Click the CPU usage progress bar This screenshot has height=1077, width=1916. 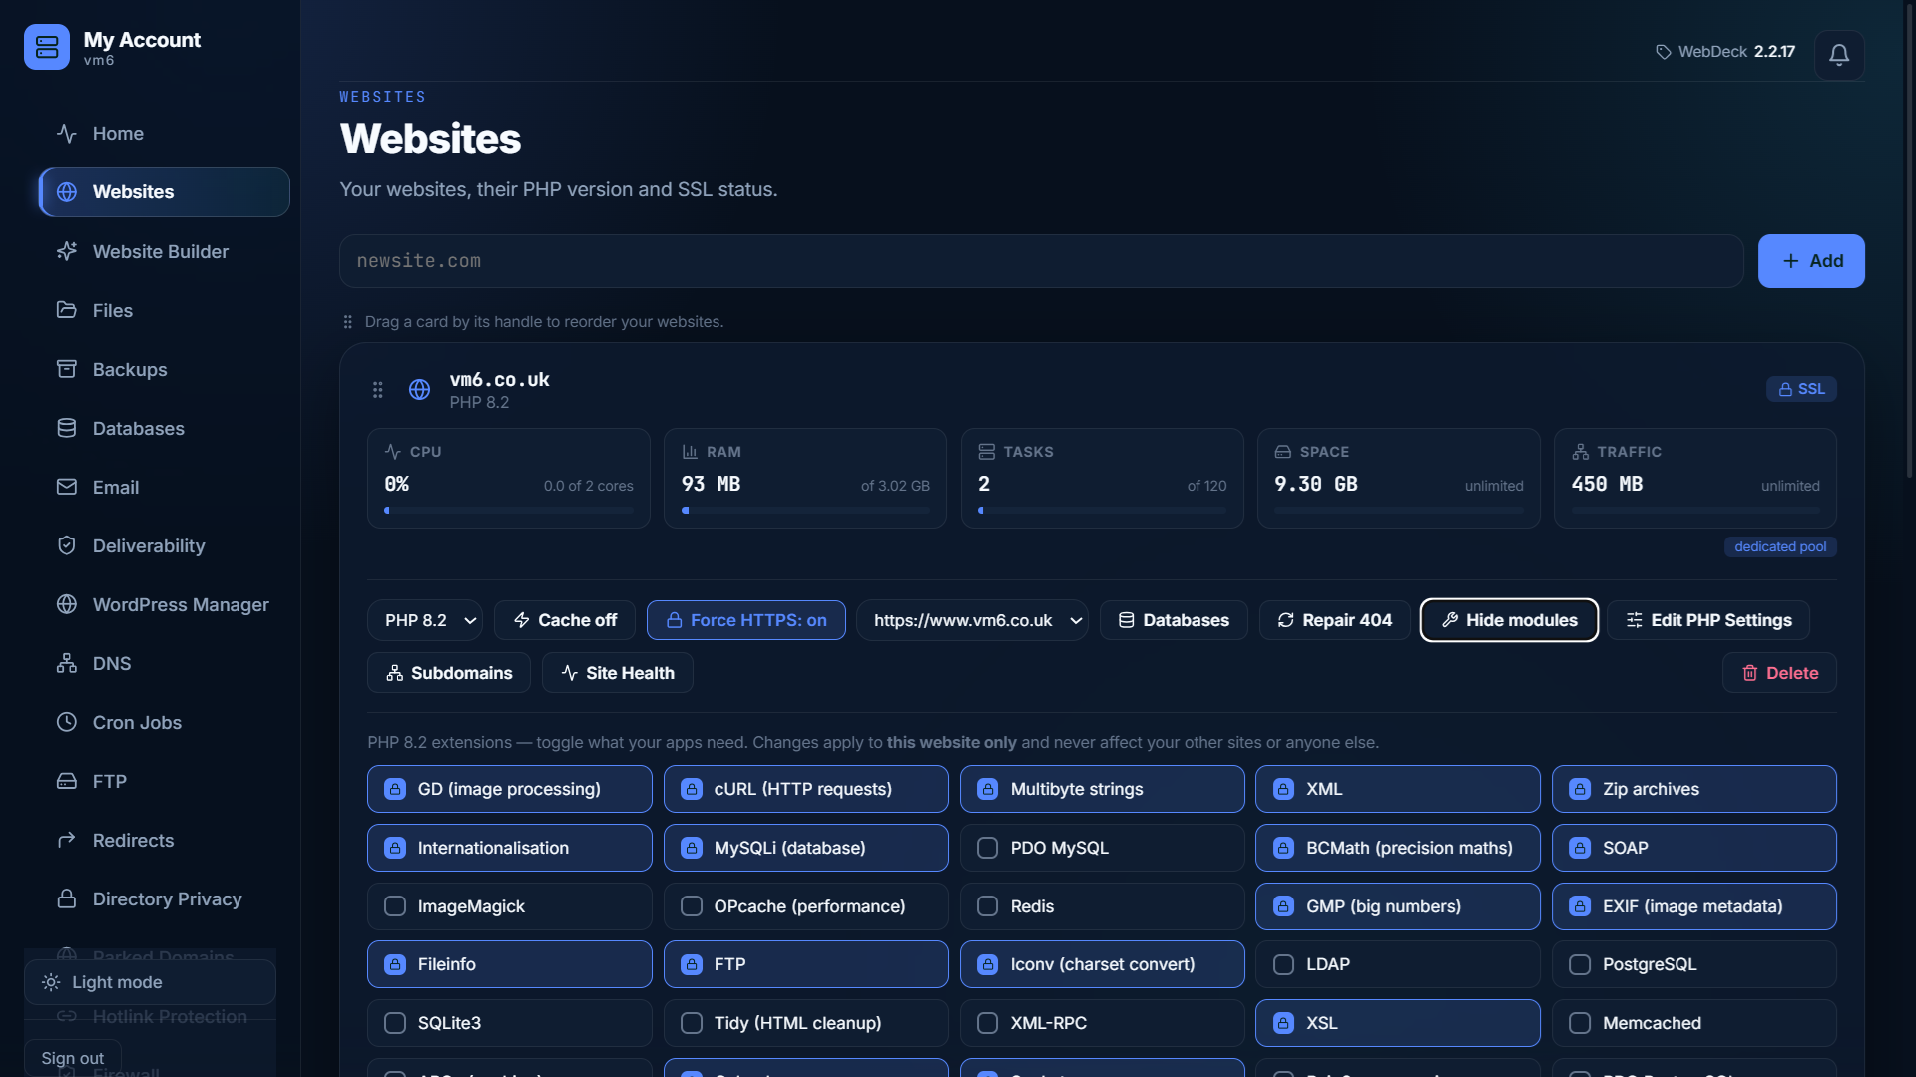(509, 511)
